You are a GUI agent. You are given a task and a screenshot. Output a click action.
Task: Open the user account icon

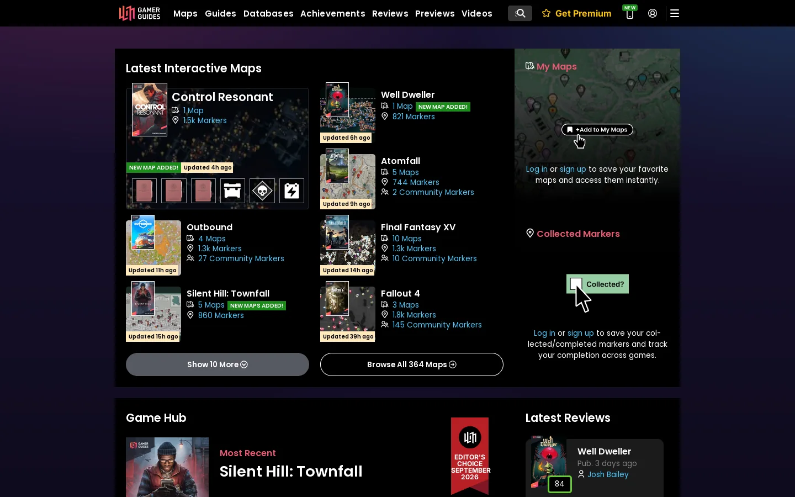tap(653, 13)
